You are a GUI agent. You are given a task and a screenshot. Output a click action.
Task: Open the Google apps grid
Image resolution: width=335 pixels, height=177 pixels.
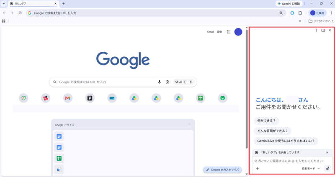click(229, 32)
